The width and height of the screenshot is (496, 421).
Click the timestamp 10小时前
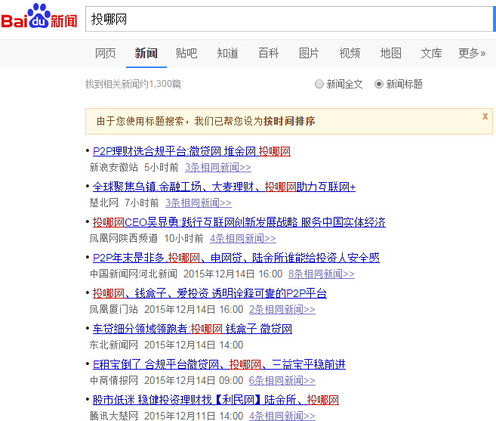coord(183,238)
